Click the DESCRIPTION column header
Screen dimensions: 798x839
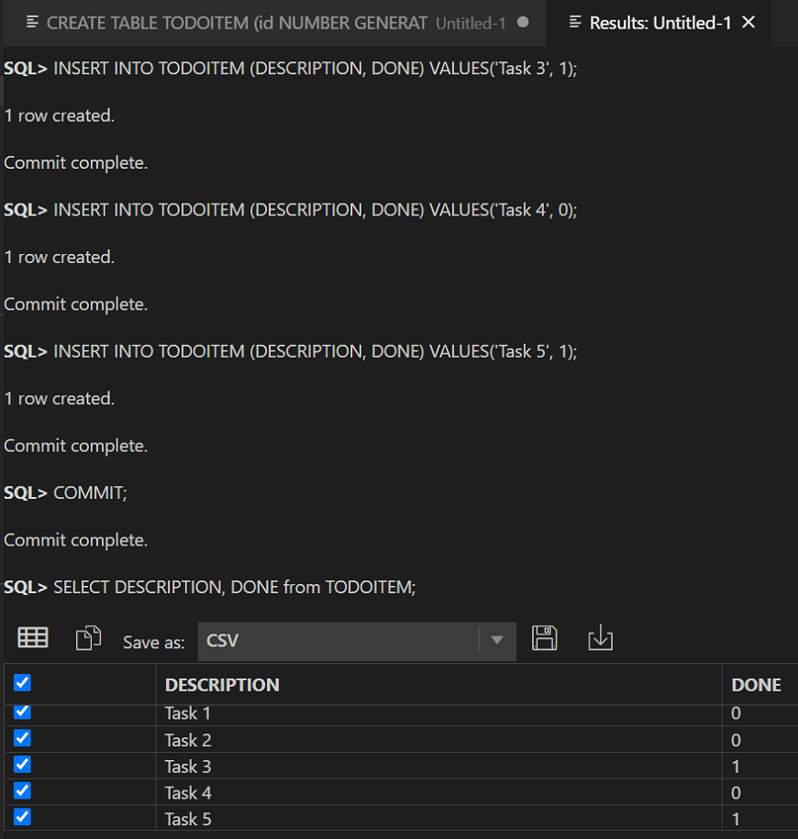pyautogui.click(x=222, y=685)
